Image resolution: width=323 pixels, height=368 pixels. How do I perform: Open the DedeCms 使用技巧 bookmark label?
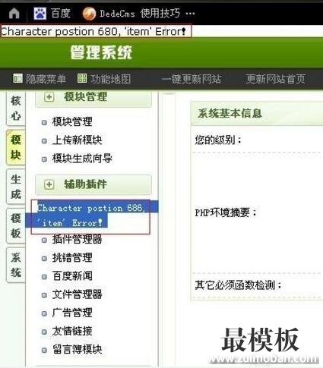(140, 13)
